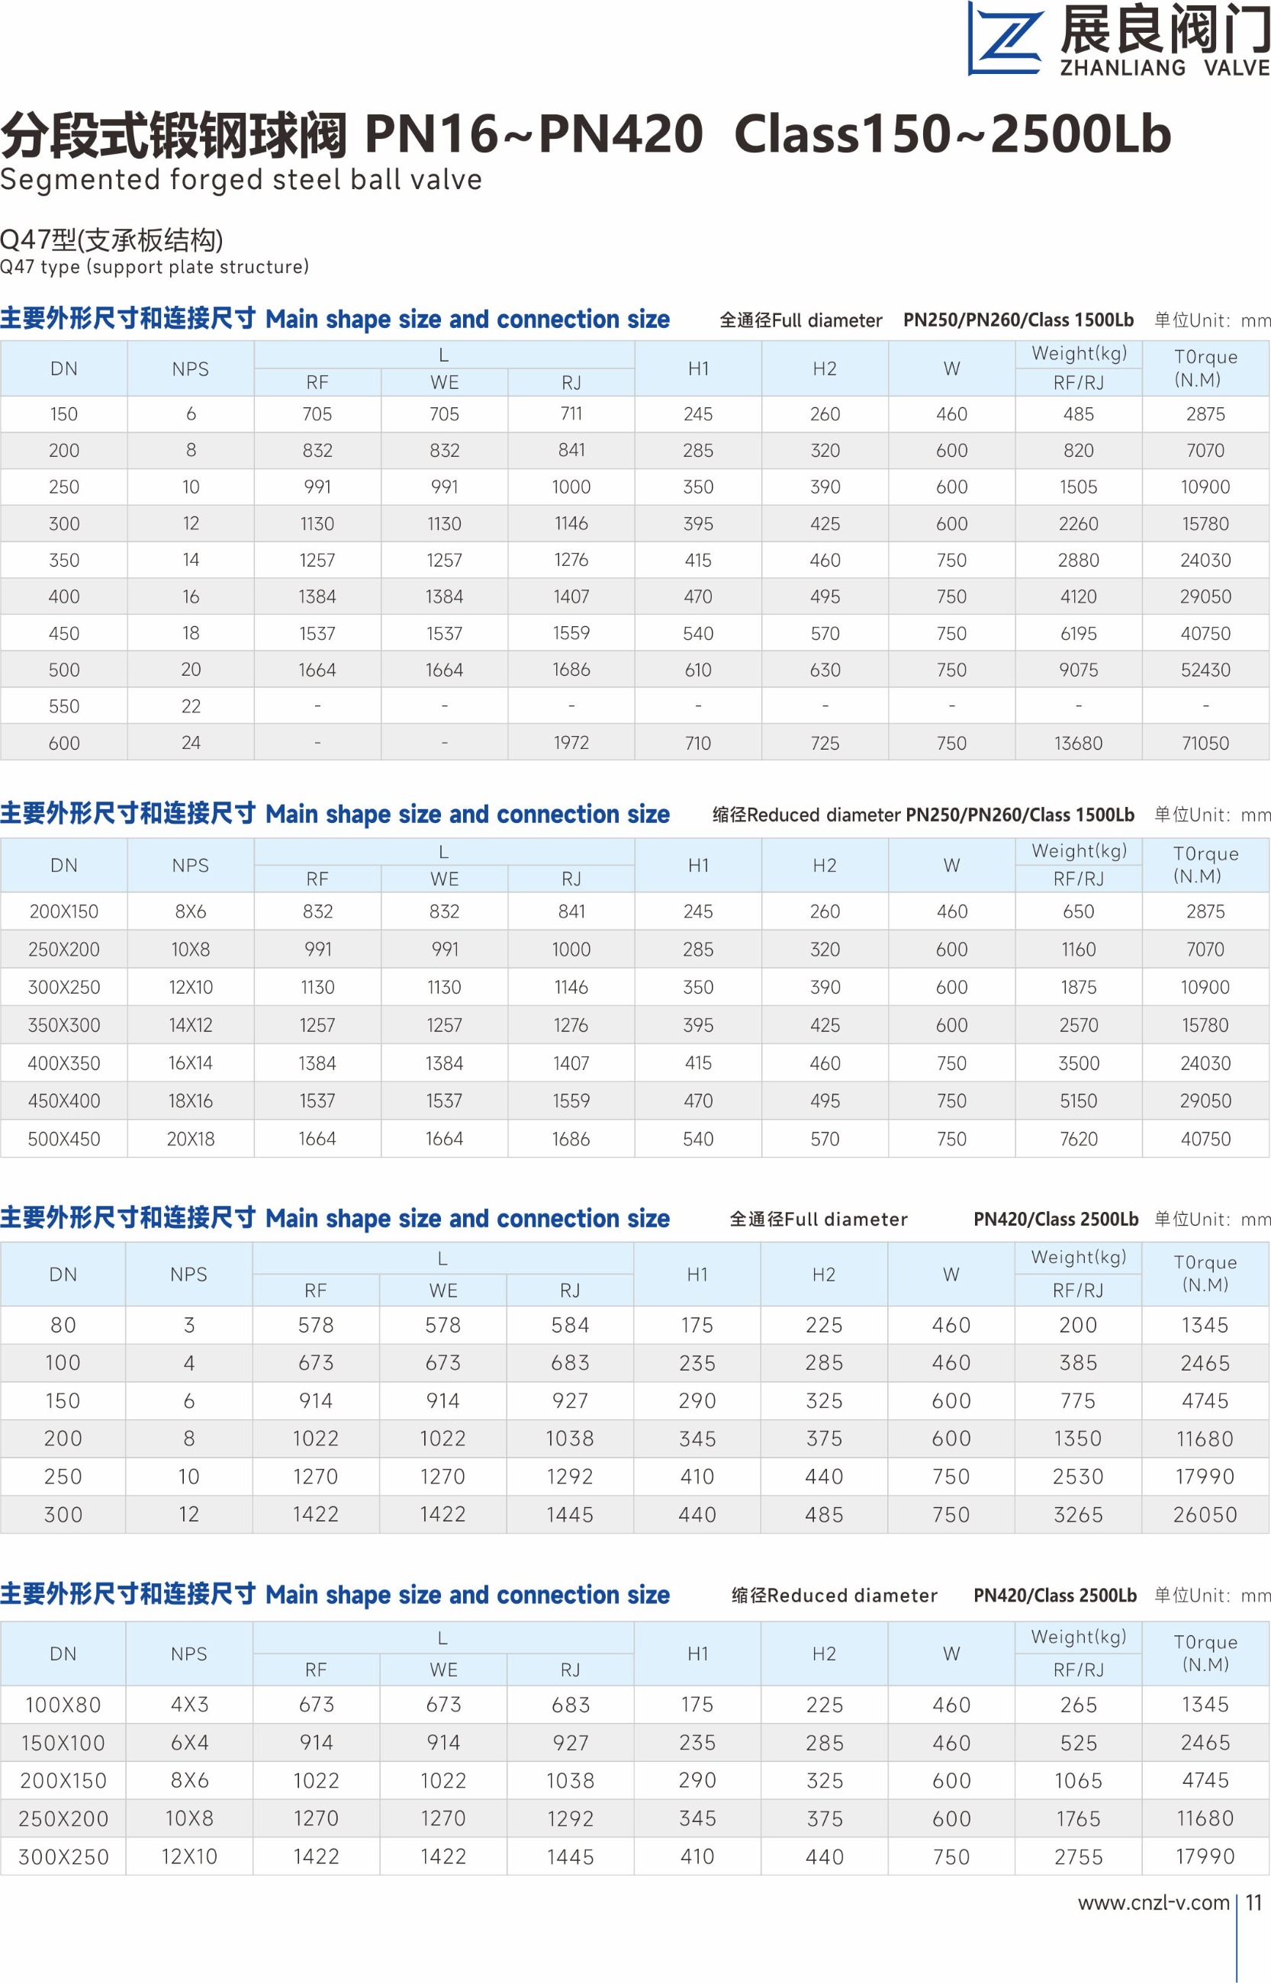Click the NPS cell 6X4
Image resolution: width=1271 pixels, height=1983 pixels.
(190, 1743)
